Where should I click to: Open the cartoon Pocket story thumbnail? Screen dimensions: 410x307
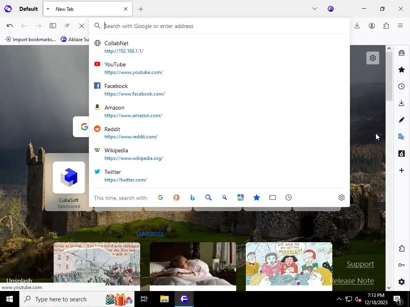click(289, 264)
